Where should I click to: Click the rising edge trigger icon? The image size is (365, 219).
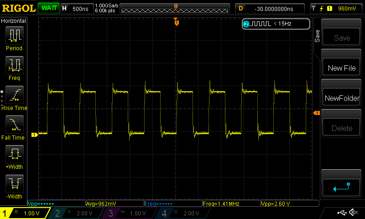(322, 9)
